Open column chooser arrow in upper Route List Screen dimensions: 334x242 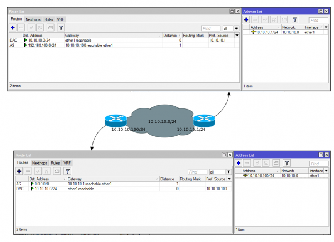click(237, 36)
